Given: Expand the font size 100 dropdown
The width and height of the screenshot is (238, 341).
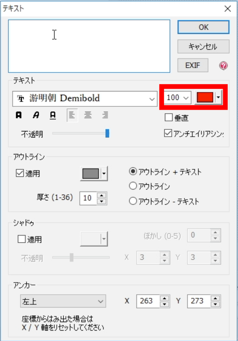Looking at the screenshot, I should (177, 98).
